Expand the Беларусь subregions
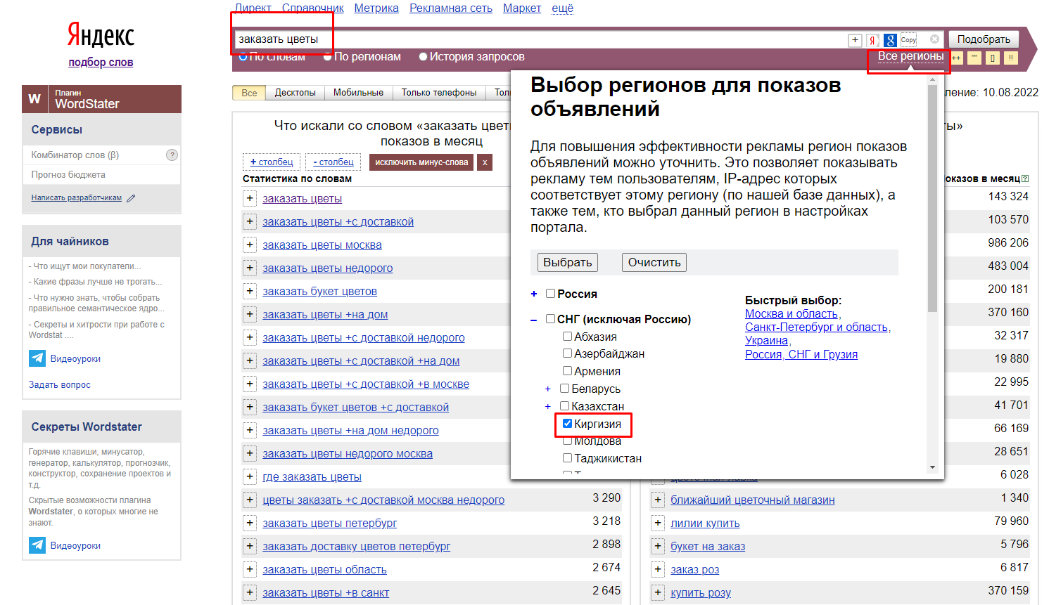The image size is (1049, 605). 548,389
